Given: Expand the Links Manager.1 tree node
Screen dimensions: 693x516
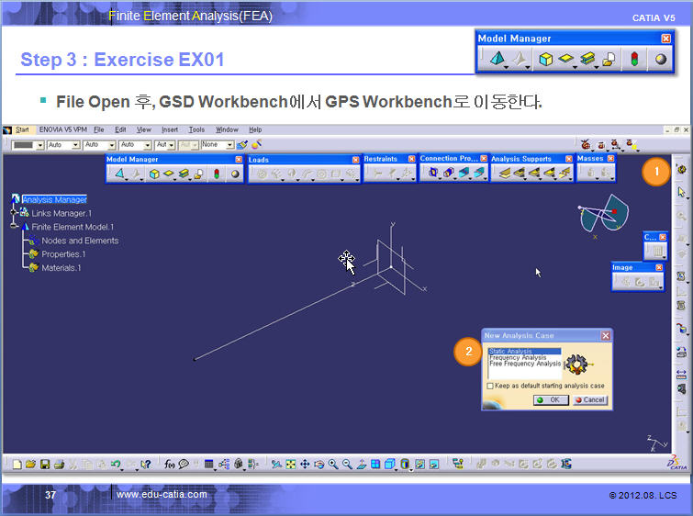Looking at the screenshot, I should point(13,213).
